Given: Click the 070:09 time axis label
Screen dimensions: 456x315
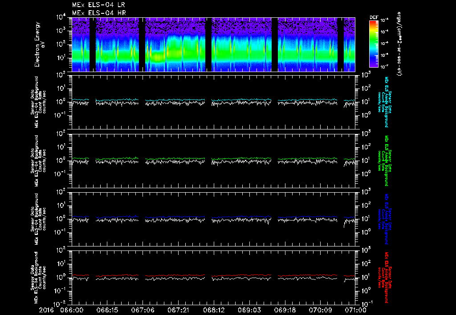Looking at the screenshot, I should coord(321,310).
